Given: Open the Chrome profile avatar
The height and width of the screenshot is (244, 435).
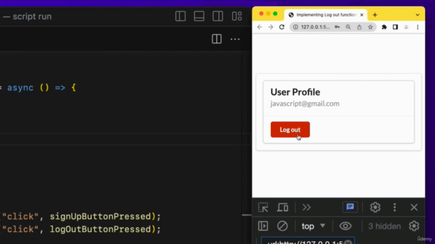Looking at the screenshot, I should click(x=406, y=27).
